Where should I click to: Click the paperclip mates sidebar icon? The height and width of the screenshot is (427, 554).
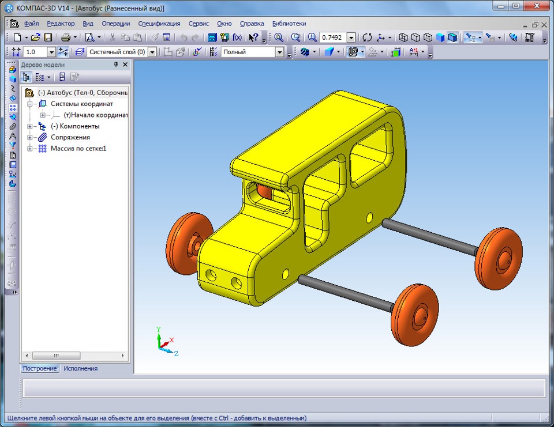(13, 127)
